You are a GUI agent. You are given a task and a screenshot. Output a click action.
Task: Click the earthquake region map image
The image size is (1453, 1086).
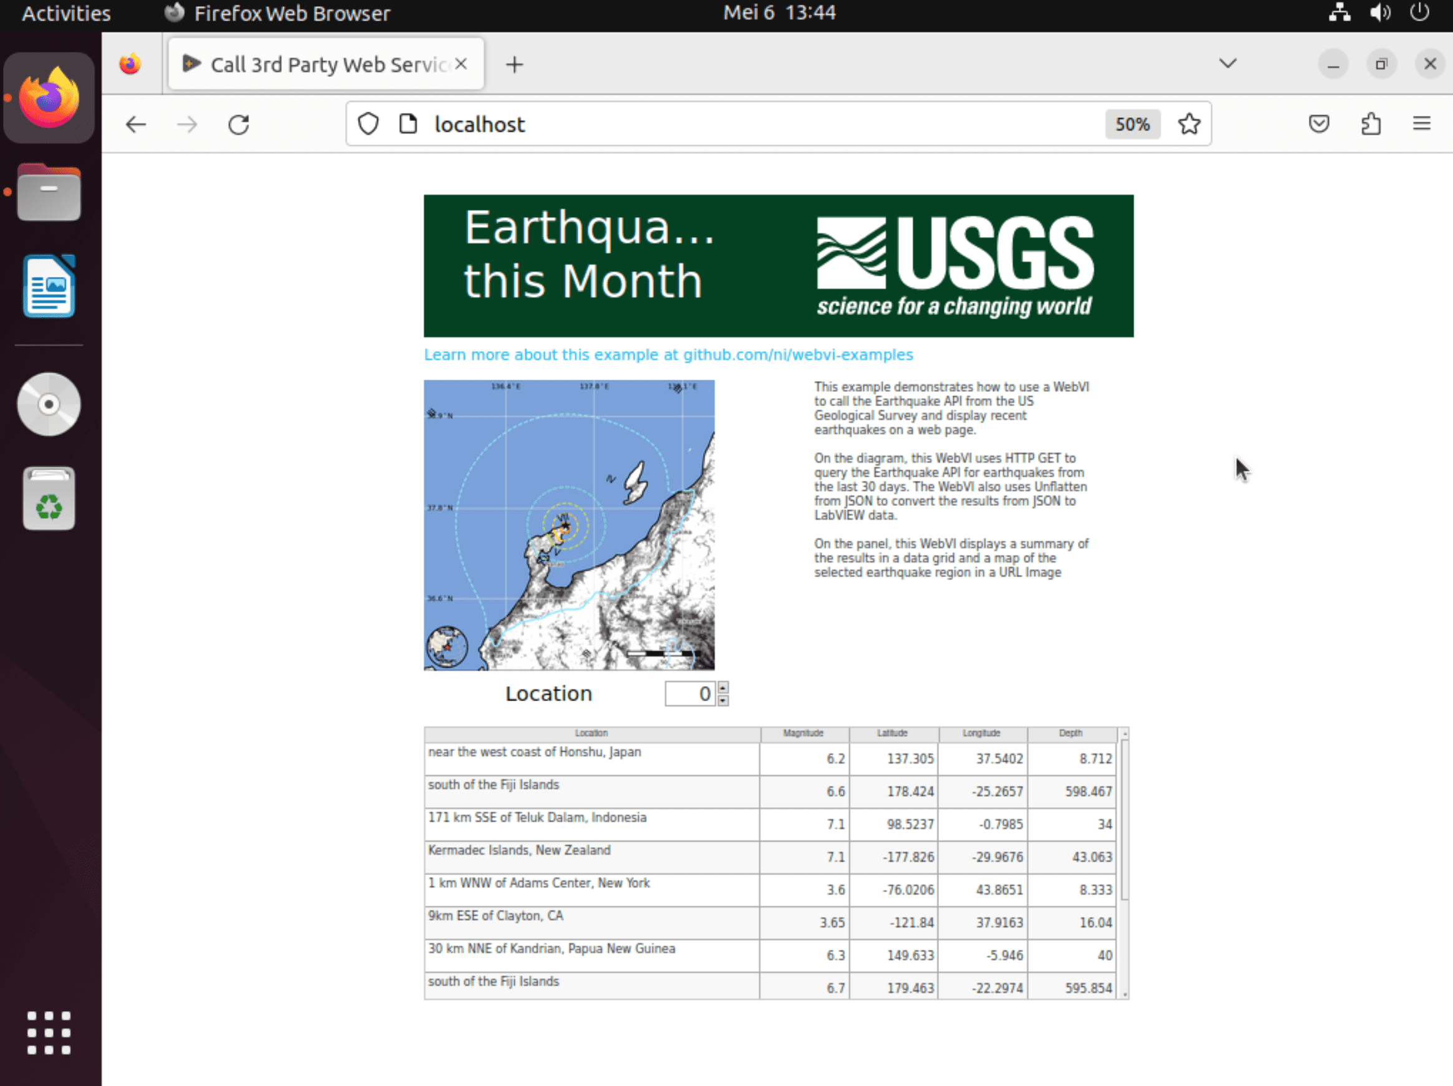click(569, 525)
